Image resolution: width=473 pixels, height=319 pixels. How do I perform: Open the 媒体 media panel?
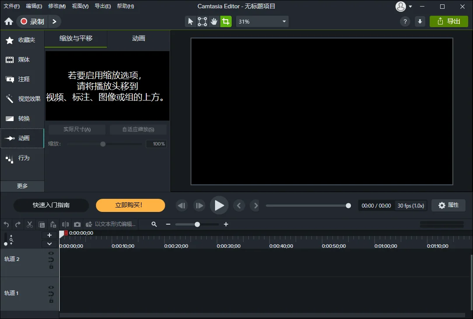tap(22, 59)
